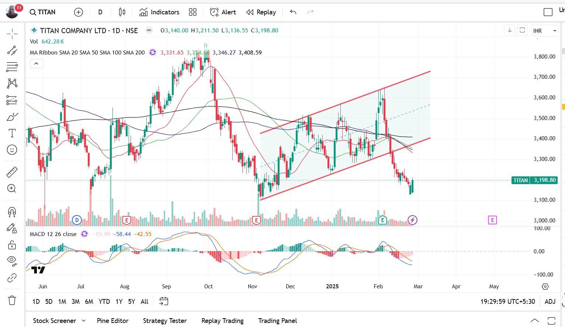The width and height of the screenshot is (565, 327).
Task: Open the forecasting and measurement tools
Action: tap(12, 100)
